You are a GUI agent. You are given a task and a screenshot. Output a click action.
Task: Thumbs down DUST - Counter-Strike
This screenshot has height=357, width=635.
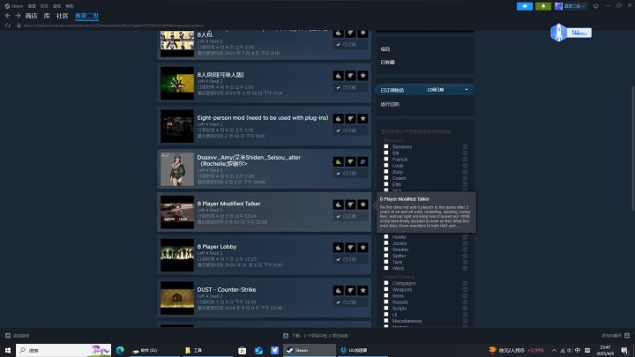pos(350,290)
